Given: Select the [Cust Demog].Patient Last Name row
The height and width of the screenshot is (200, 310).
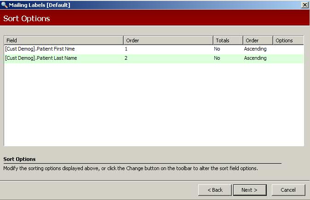Looking at the screenshot, I should pyautogui.click(x=154, y=58).
